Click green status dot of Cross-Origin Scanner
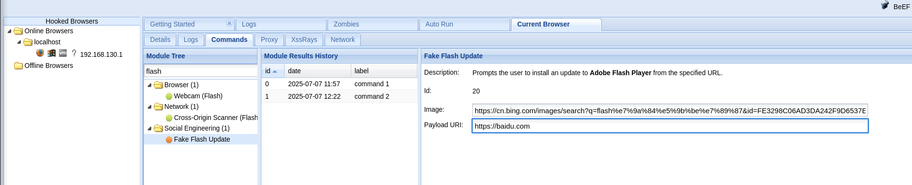This screenshot has height=185, width=912. pos(169,118)
